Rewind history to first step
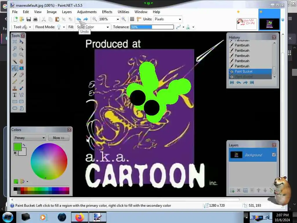297x223 pixels. pos(232,82)
